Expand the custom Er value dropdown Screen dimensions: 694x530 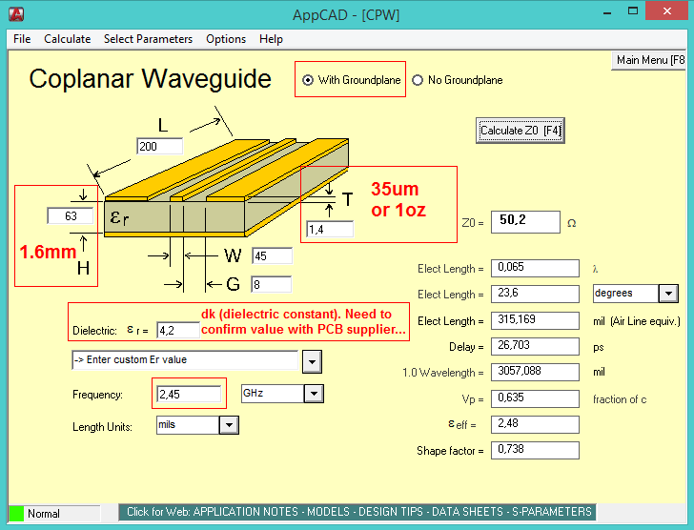click(x=312, y=361)
